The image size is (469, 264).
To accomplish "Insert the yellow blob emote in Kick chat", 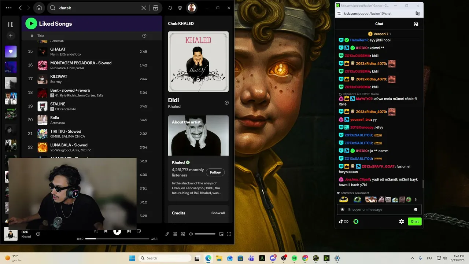I will click(x=344, y=199).
